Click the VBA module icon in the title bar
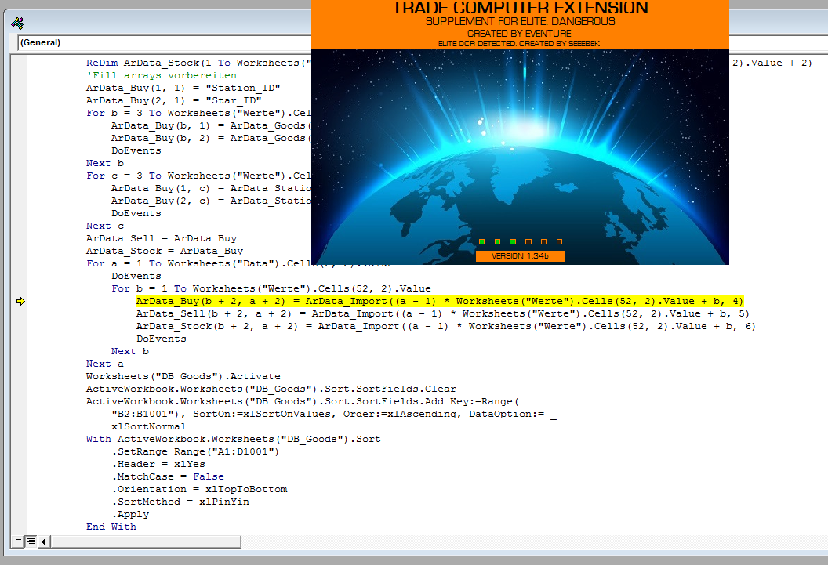Image resolution: width=828 pixels, height=565 pixels. [17, 23]
